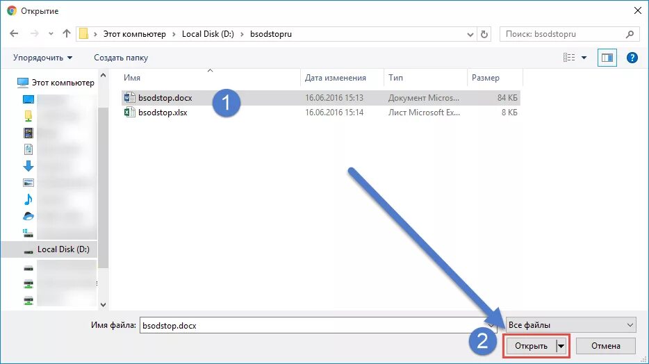Open the Downloads blue arrow icon
649x364 pixels.
coord(28,166)
